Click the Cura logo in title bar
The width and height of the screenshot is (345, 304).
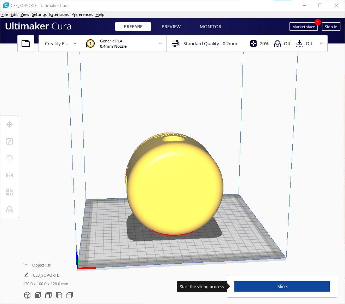(x=6, y=5)
